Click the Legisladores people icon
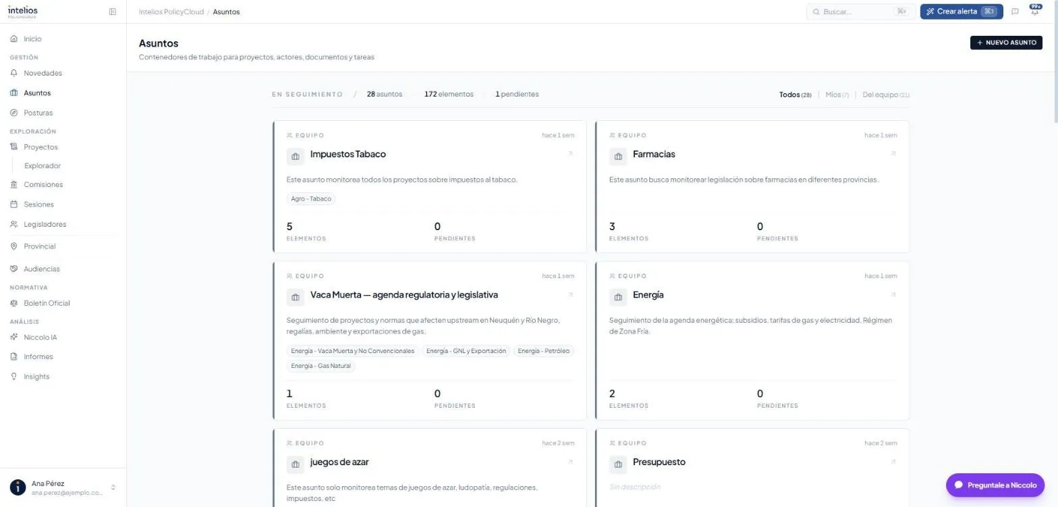 [x=14, y=224]
